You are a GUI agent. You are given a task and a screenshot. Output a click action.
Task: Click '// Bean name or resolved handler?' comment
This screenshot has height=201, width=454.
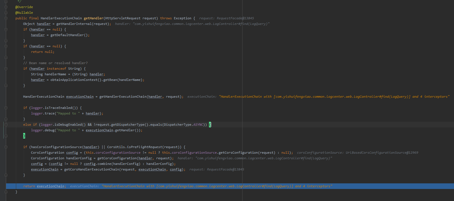click(x=55, y=63)
